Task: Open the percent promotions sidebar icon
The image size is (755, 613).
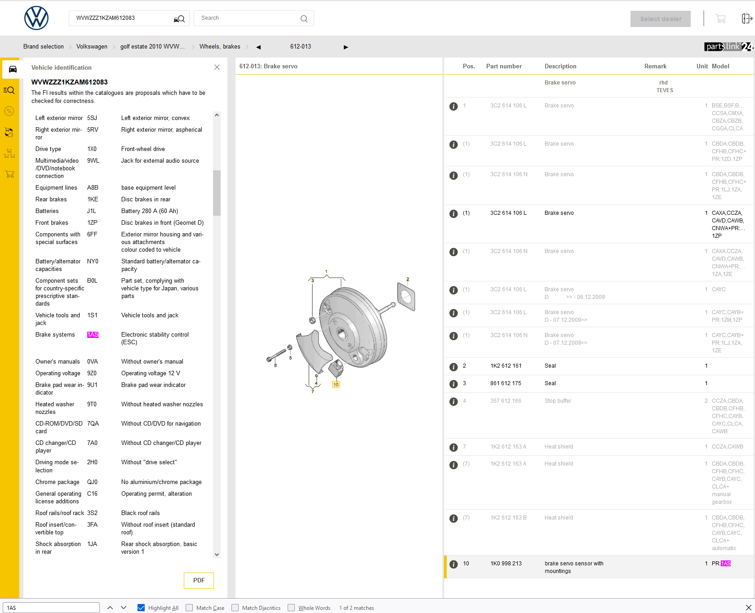Action: click(x=9, y=111)
